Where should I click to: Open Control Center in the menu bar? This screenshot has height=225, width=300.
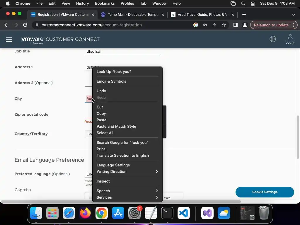[253, 4]
